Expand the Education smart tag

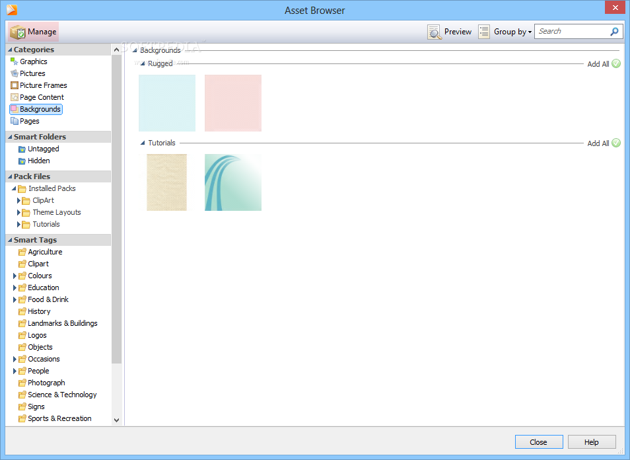pyautogui.click(x=15, y=288)
